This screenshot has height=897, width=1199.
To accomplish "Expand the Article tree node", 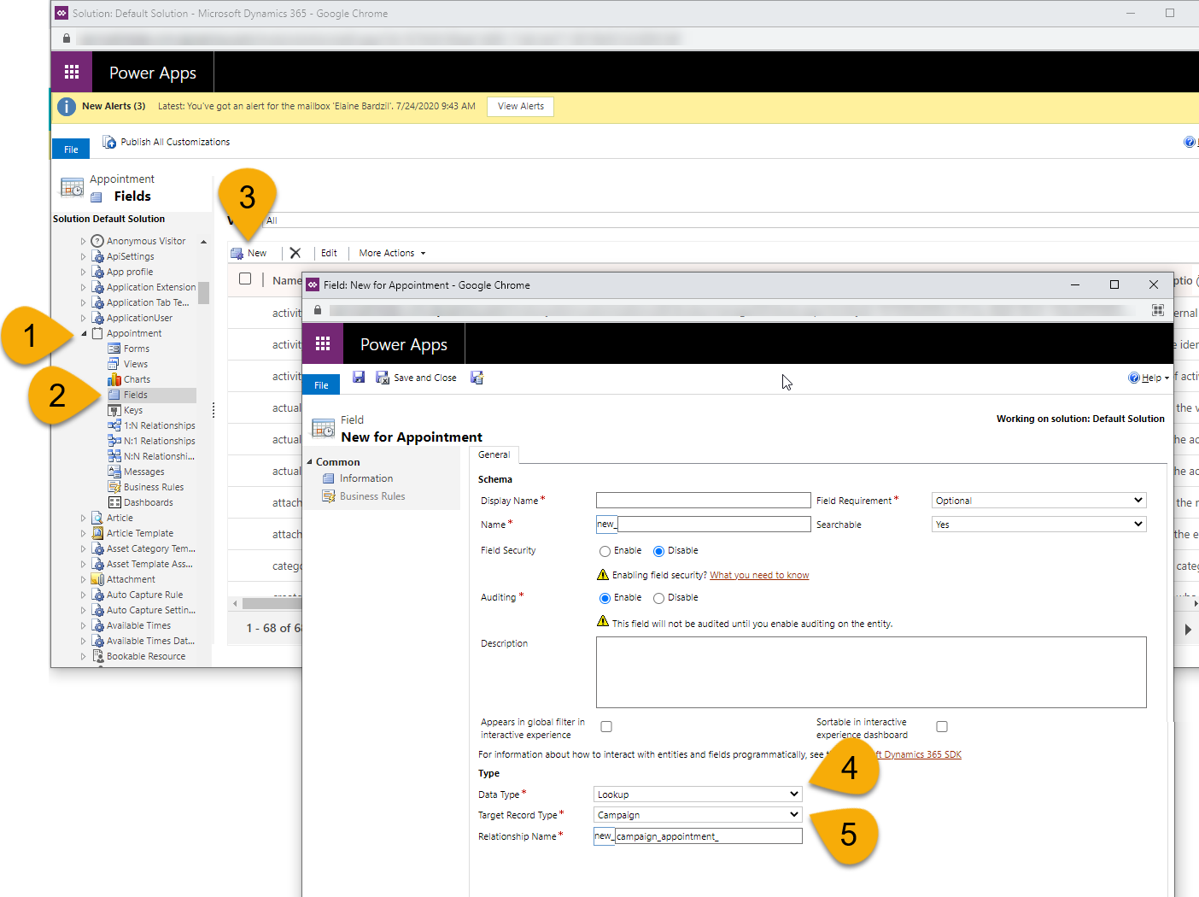I will (84, 518).
